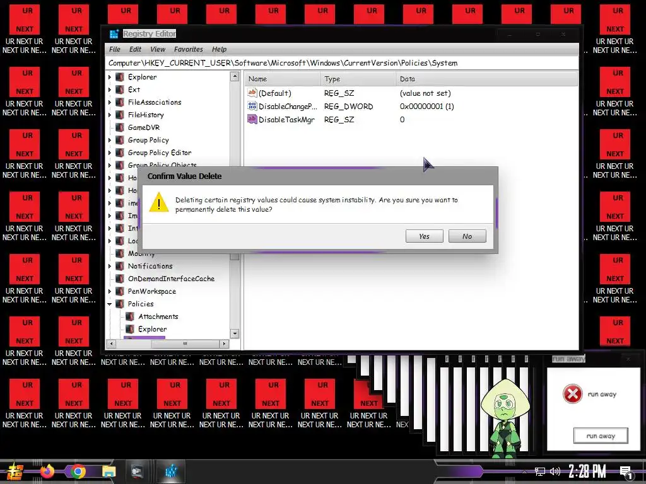646x484 pixels.
Task: Expand the Group Policy key
Action: [x=110, y=140]
